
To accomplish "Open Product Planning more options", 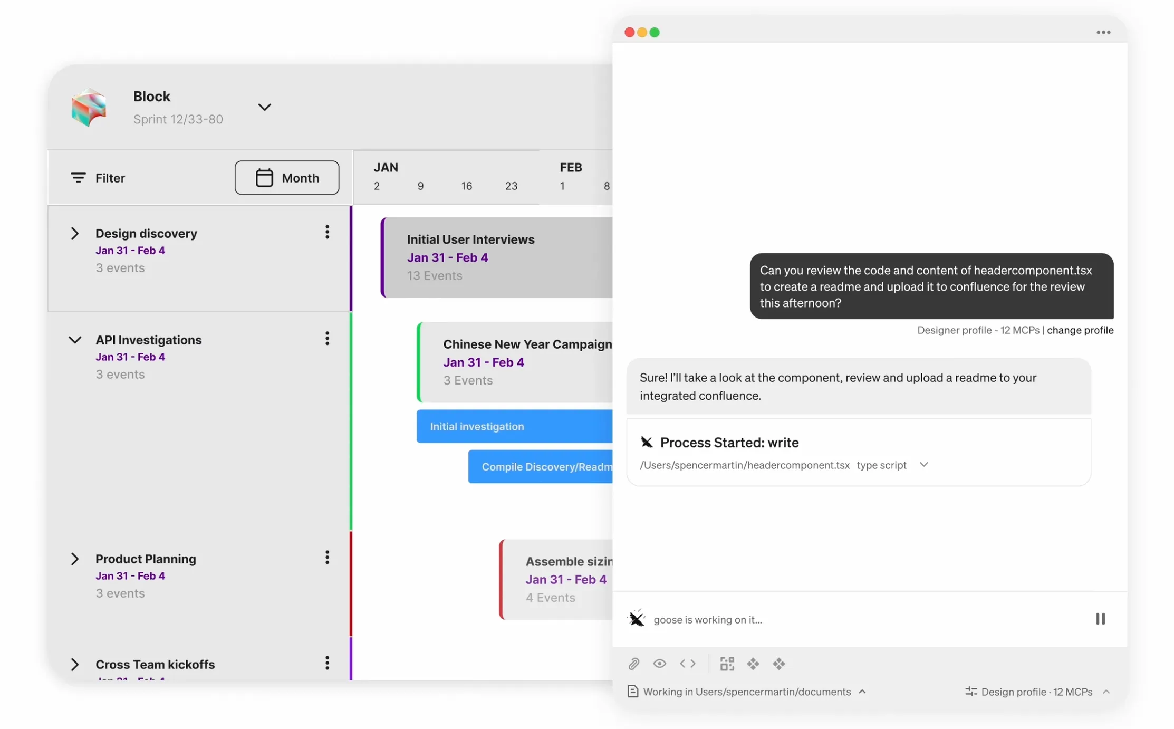I will point(327,558).
